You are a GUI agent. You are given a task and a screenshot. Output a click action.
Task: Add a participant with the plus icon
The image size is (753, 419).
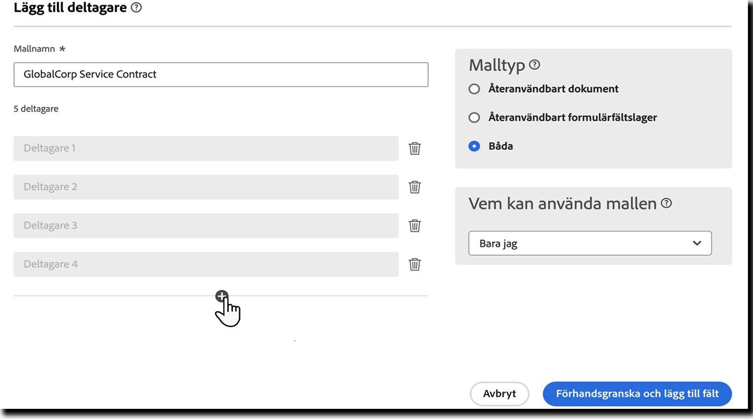tap(222, 296)
